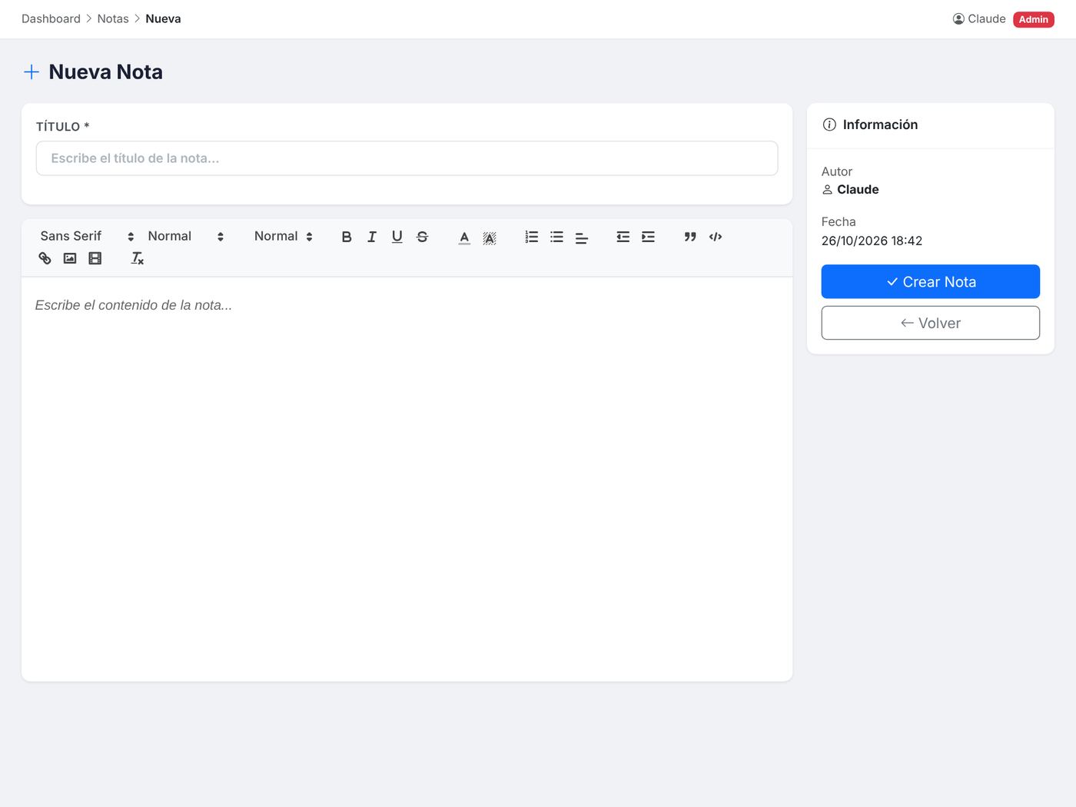Toggle bold formatting in editor toolbar

[347, 237]
